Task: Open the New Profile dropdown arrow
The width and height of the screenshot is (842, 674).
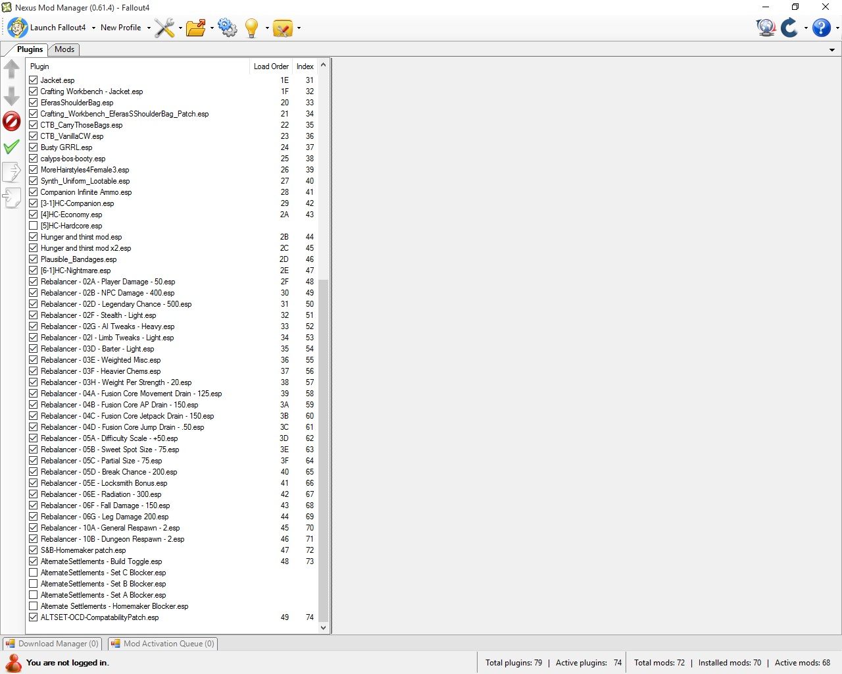Action: (149, 28)
